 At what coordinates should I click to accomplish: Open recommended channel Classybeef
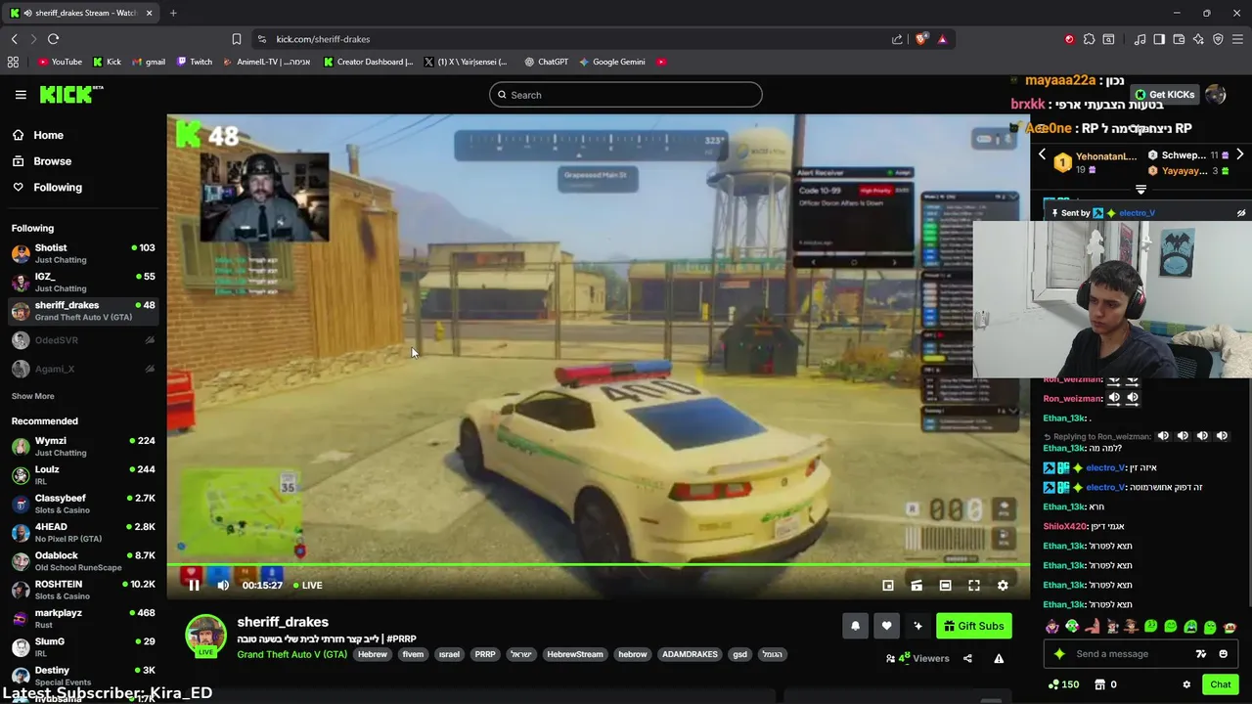(x=83, y=504)
